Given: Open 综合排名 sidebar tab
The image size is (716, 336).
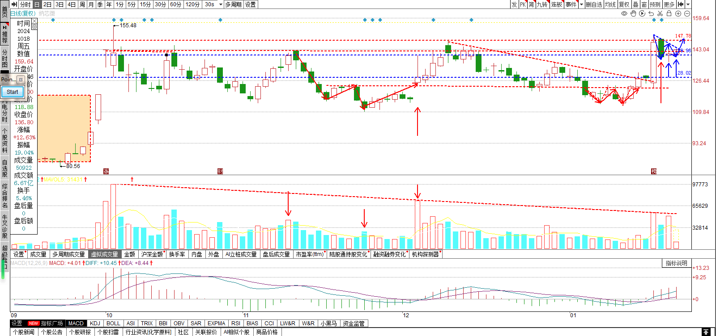Looking at the screenshot, I should [x=4, y=196].
